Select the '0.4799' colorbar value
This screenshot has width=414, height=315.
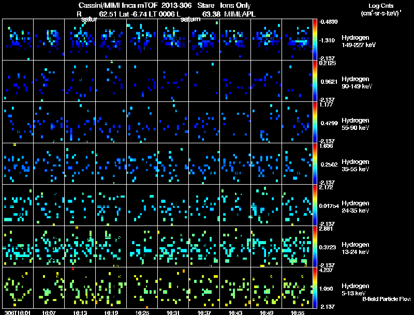click(329, 123)
